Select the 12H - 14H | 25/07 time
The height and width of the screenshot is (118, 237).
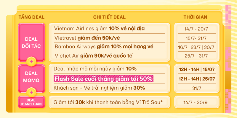pos(197,79)
